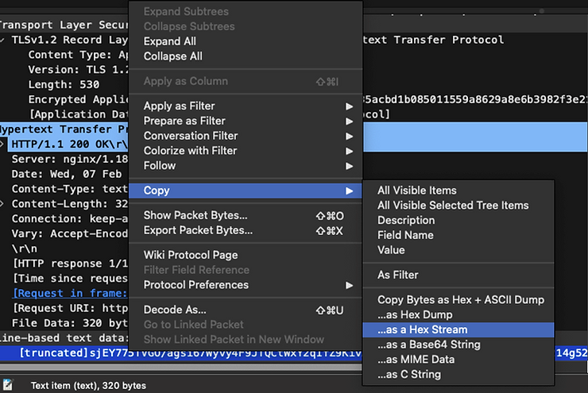Collapse the TLSv1.2 Record Layer subtree
This screenshot has height=393, width=588.
(x=2, y=40)
